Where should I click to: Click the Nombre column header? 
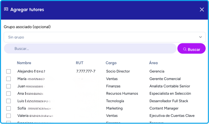[x=24, y=63]
